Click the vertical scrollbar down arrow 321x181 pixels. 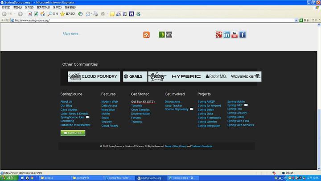[x=319, y=168]
